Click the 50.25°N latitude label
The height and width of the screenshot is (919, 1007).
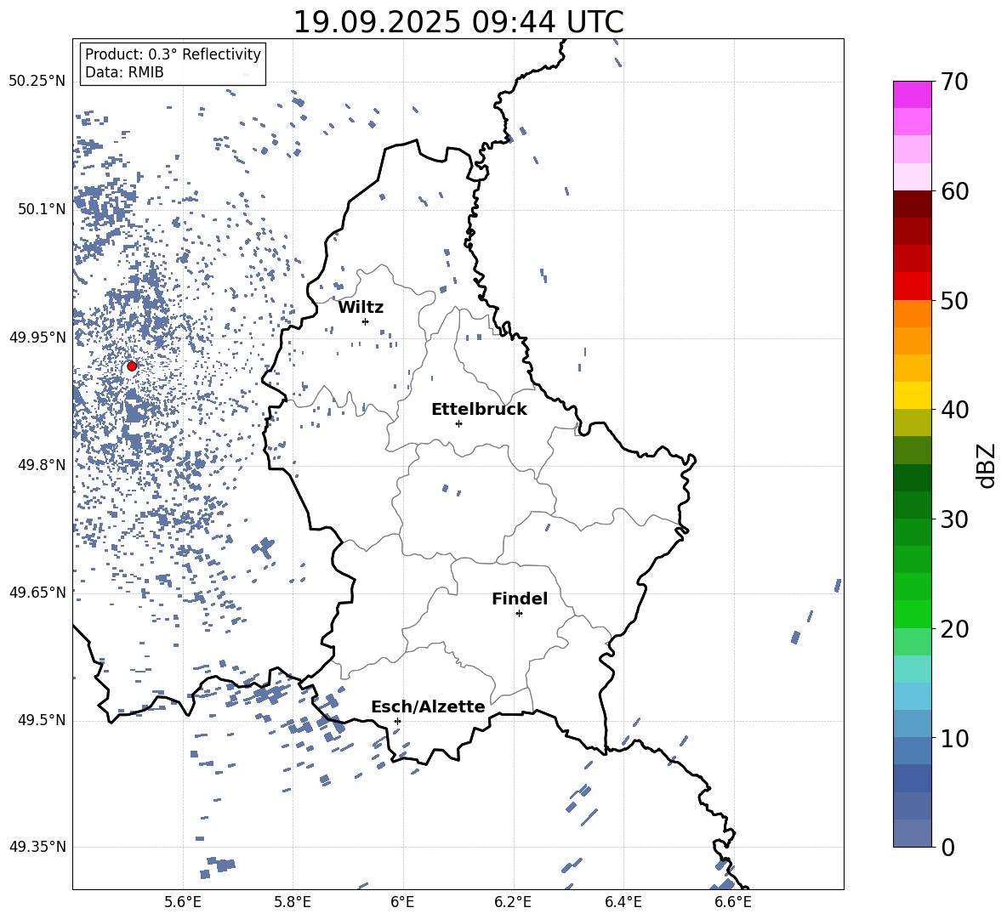tap(37, 82)
